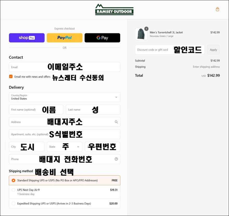Click the FREE standard shipping price
The width and height of the screenshot is (229, 216).
point(115,181)
